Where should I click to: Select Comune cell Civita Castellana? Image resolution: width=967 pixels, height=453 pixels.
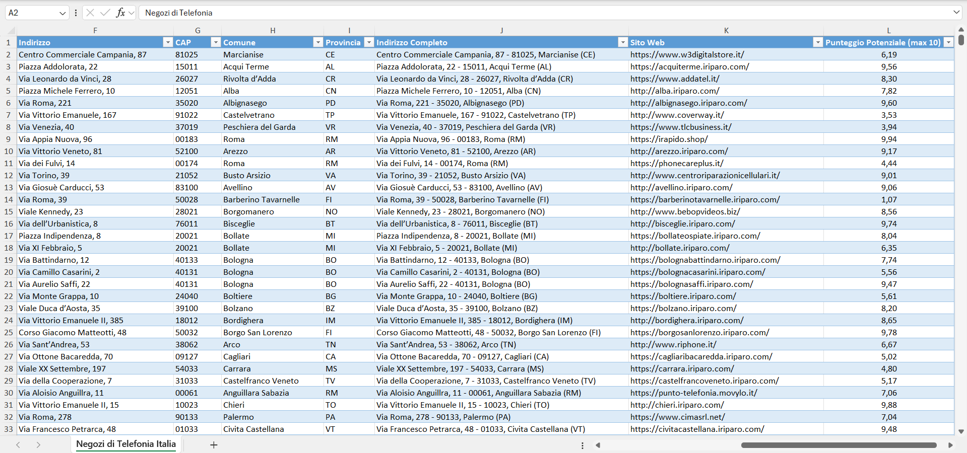tap(273, 429)
